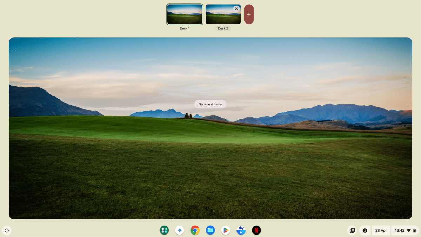This screenshot has width=421, height=237.
Task: Open Chrome from the shelf
Action: point(195,230)
